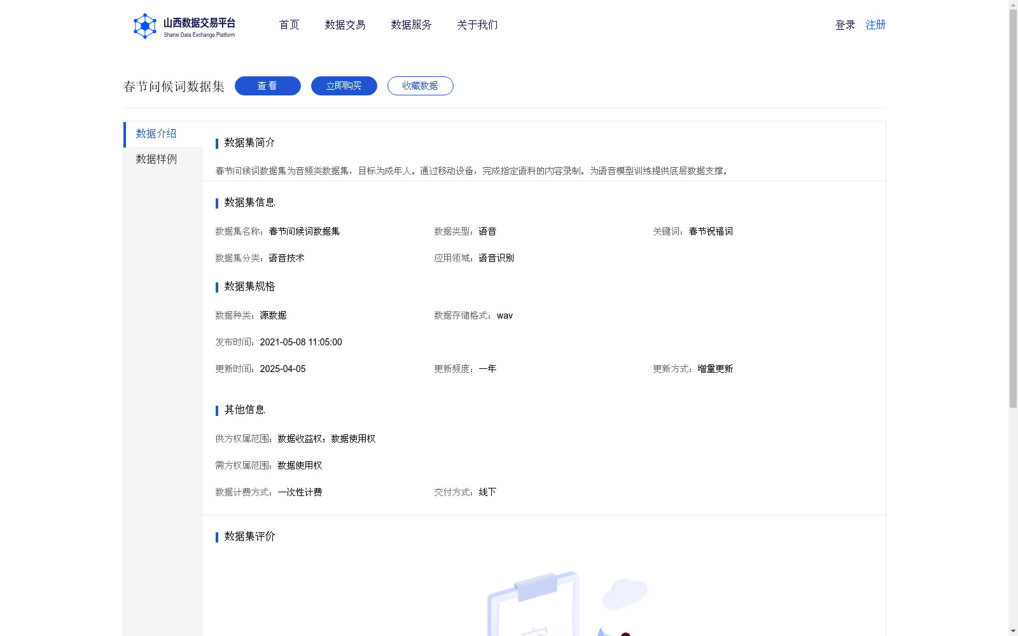Open the 数据交易 menu item
This screenshot has height=636, width=1018.
[345, 25]
